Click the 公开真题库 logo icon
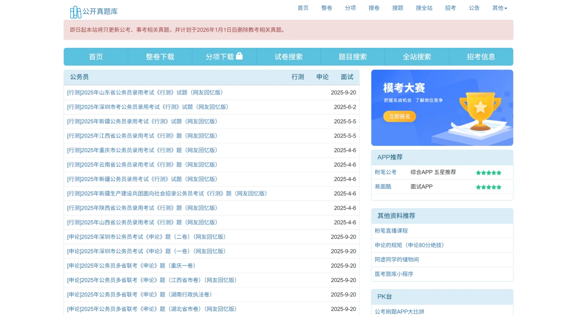The image size is (577, 315). pyautogui.click(x=75, y=12)
